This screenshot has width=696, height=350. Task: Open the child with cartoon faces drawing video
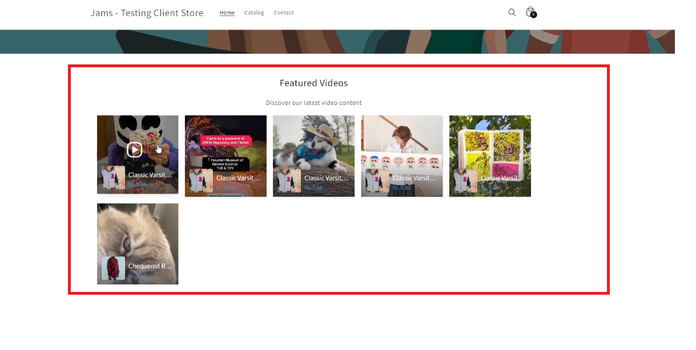point(401,143)
